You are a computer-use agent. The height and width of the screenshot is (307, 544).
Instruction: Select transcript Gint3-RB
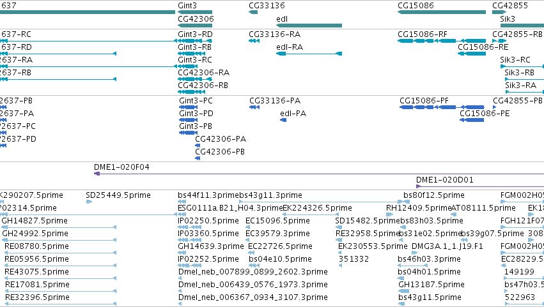(194, 47)
